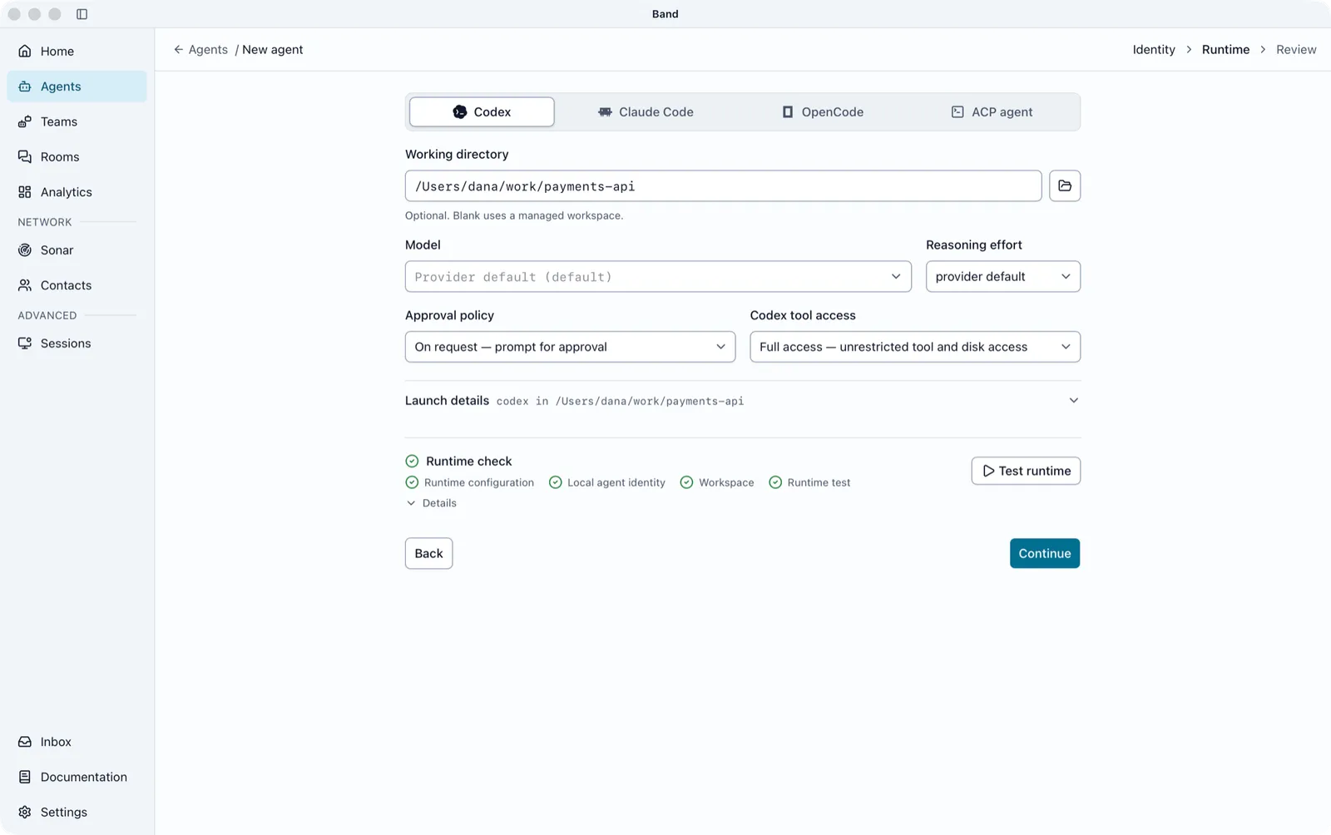Click the Continue button
The image size is (1331, 835).
pos(1045,553)
